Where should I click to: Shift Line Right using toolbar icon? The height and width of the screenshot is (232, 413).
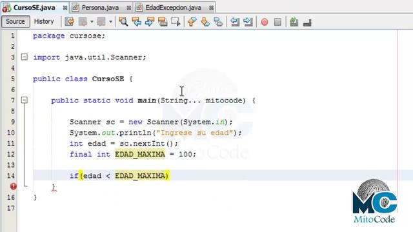(248, 21)
